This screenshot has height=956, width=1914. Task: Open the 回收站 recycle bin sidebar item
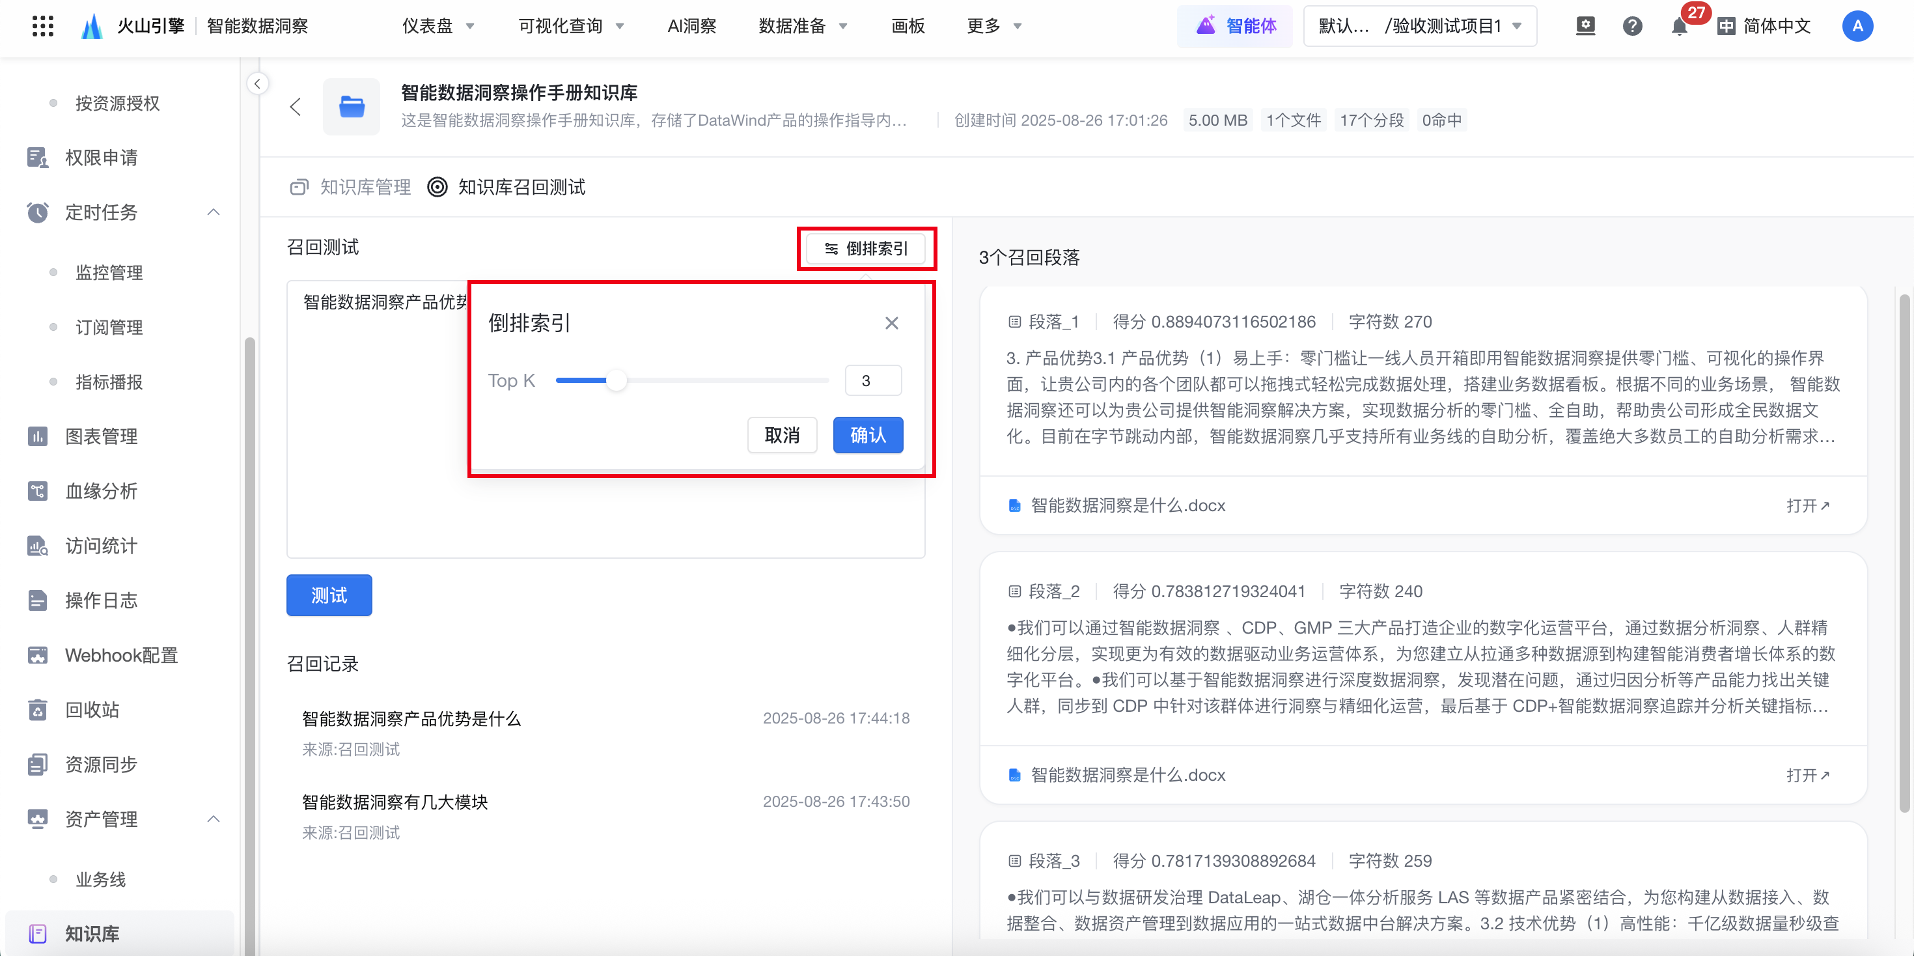[92, 709]
